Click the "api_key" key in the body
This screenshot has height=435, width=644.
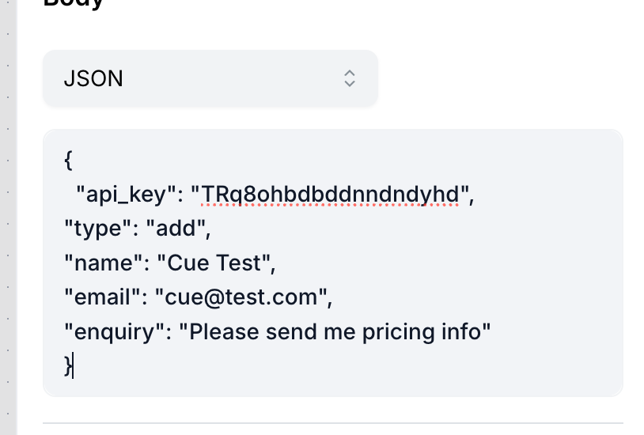(x=126, y=195)
